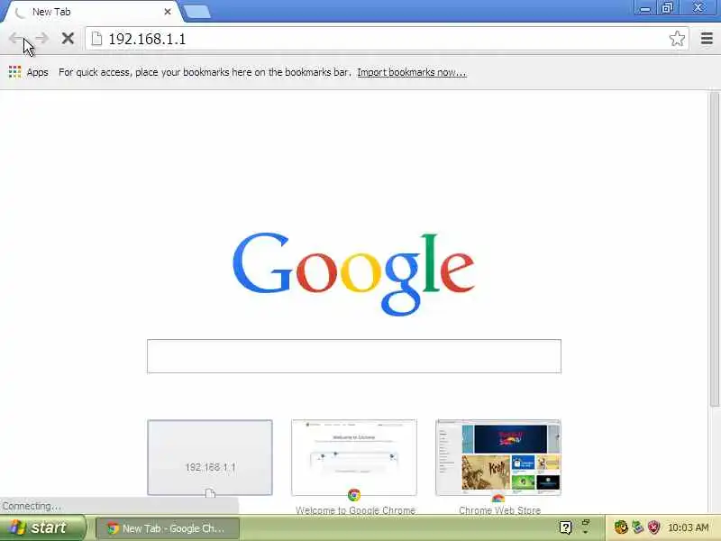721x541 pixels.
Task: Minimize the Chrome window
Action: point(645,8)
